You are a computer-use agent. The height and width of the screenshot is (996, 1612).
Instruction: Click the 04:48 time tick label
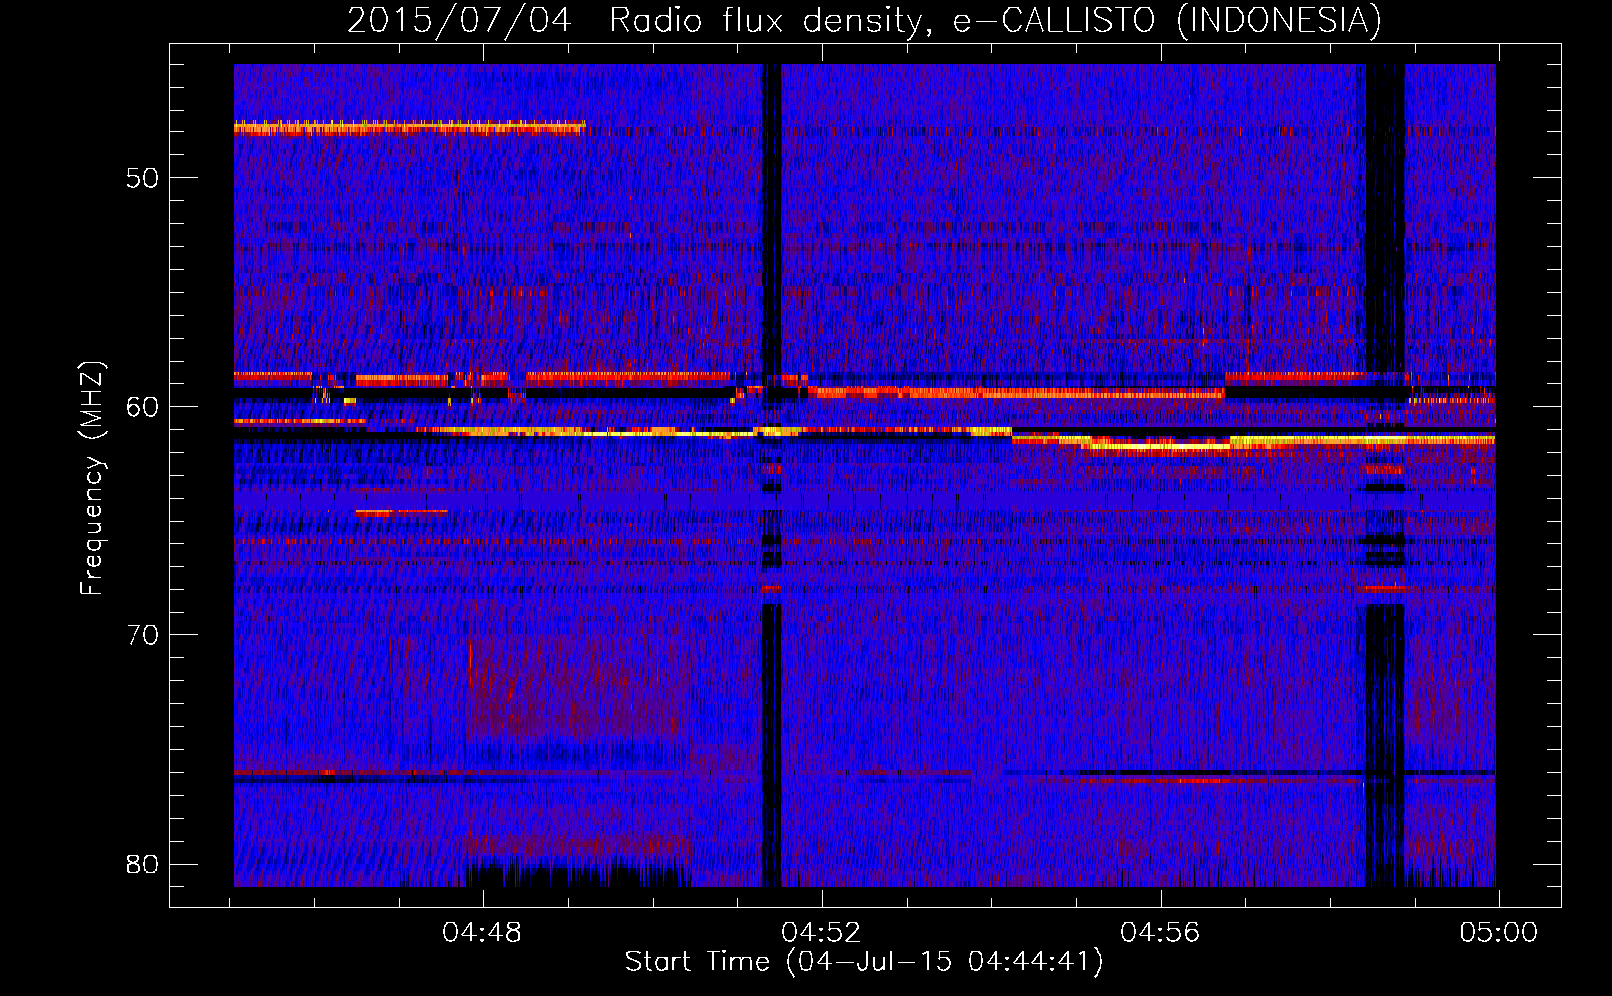click(482, 933)
